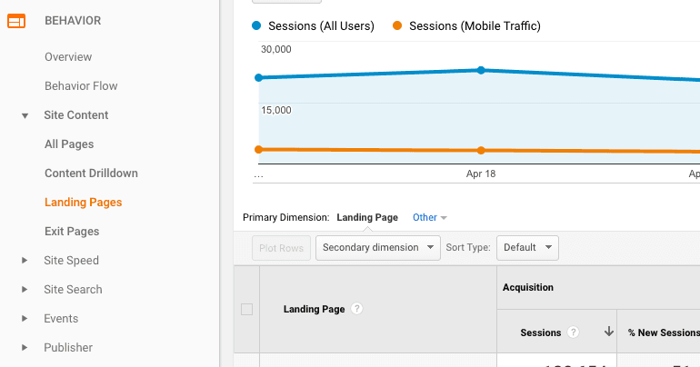Click the Sessions sort descending arrow
Viewport: 700px width, 367px height.
[x=608, y=332]
